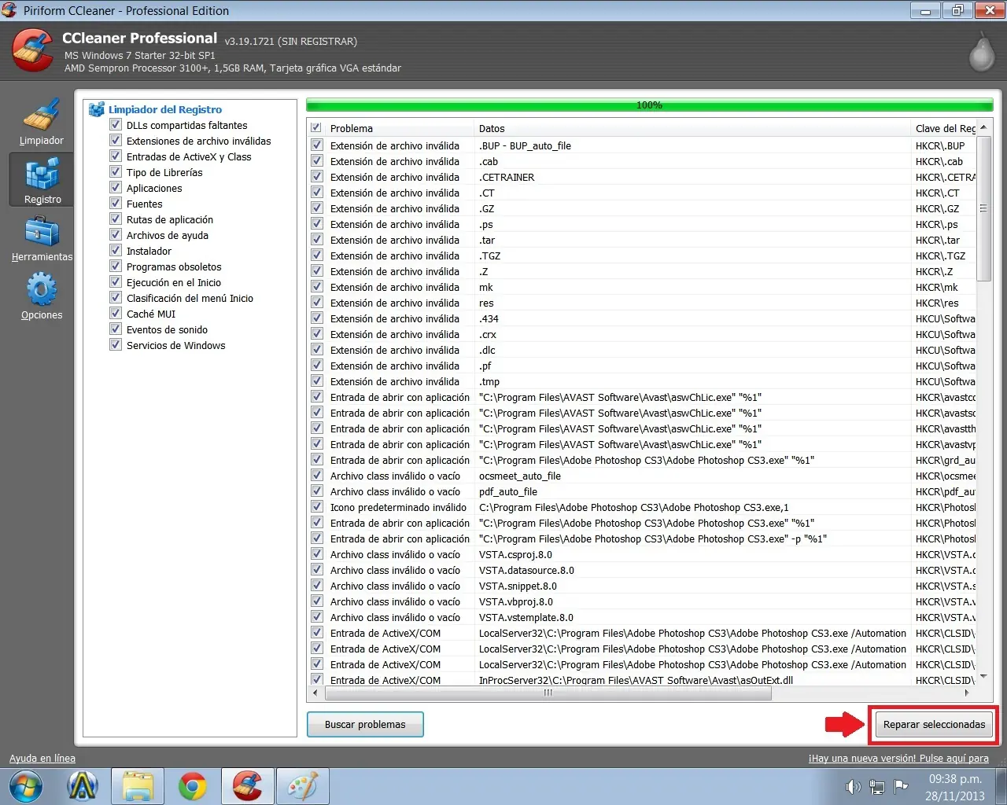Uncheck Ejecución en el Inicio

[x=116, y=282]
